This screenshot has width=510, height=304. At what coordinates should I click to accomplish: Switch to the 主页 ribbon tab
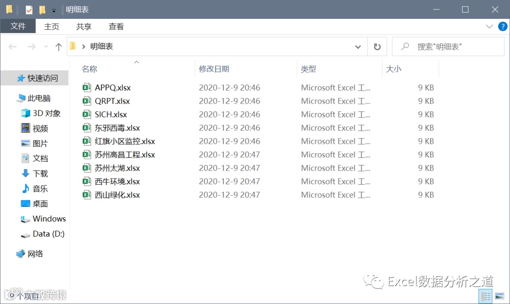(52, 27)
